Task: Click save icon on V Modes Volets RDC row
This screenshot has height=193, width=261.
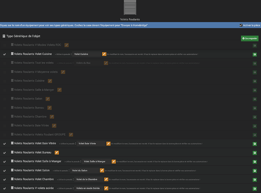Action: coord(255,46)
